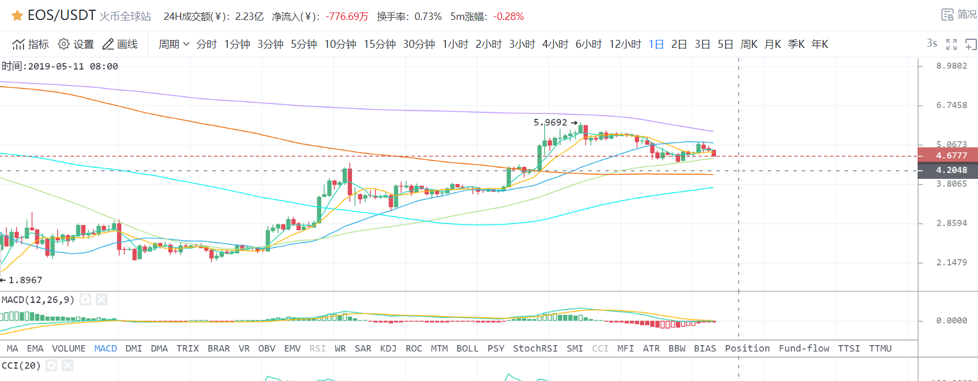The height and width of the screenshot is (381, 978).
Task: Toggle the BOLL indicator
Action: pos(467,349)
